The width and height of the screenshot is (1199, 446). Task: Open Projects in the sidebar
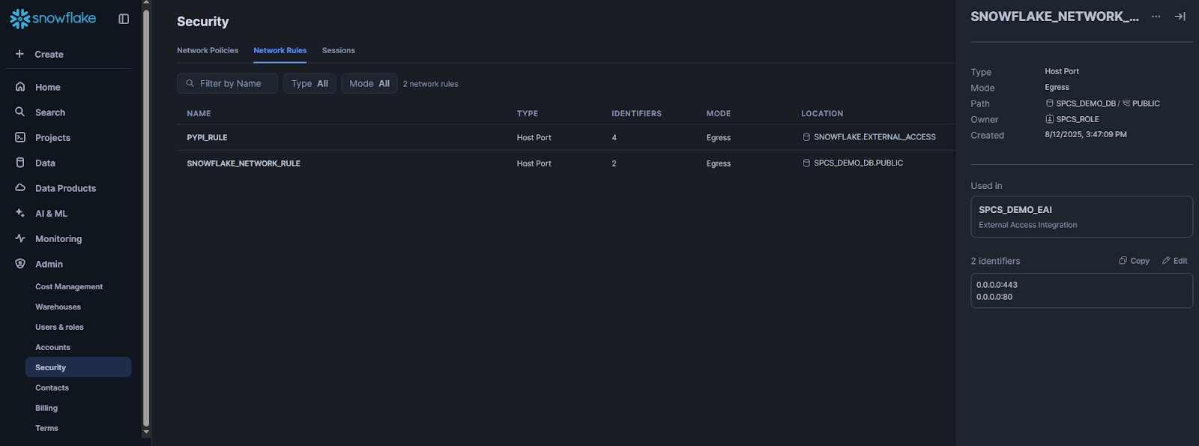pyautogui.click(x=52, y=138)
